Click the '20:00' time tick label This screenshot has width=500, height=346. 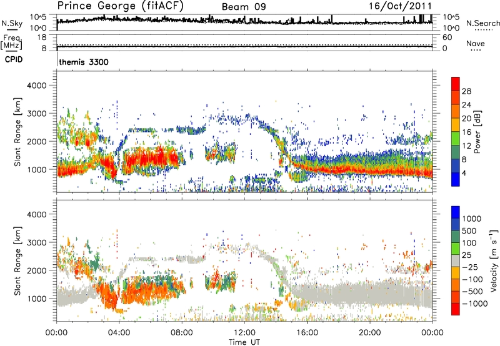point(369,333)
